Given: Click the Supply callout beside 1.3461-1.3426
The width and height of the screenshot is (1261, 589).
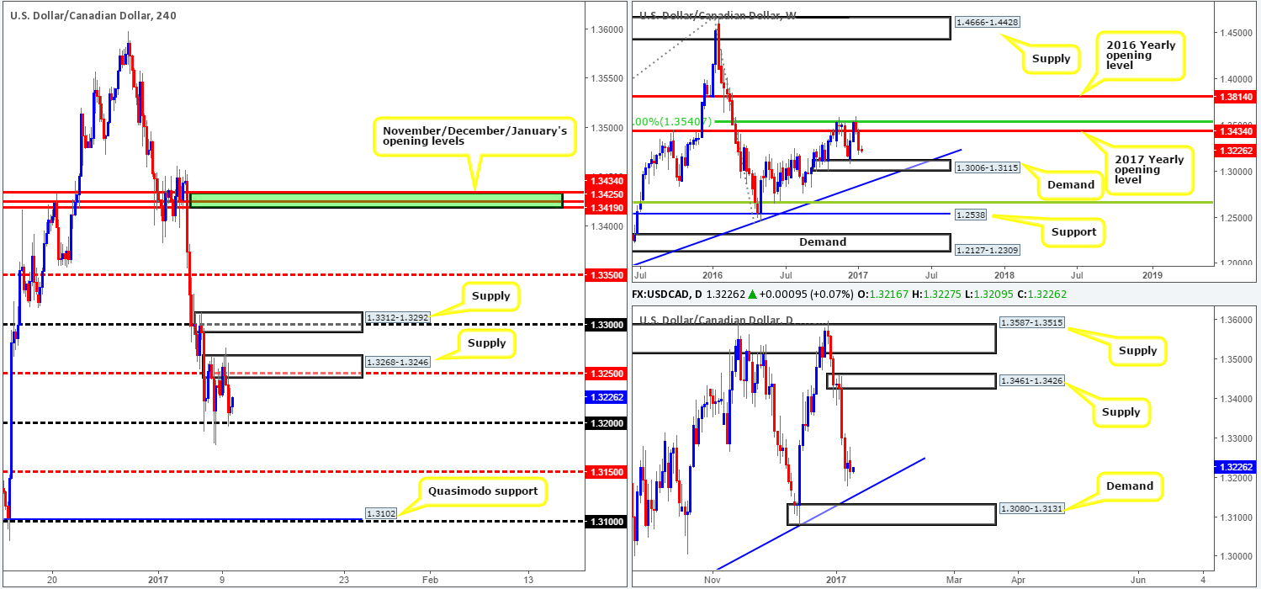Looking at the screenshot, I should [1121, 411].
